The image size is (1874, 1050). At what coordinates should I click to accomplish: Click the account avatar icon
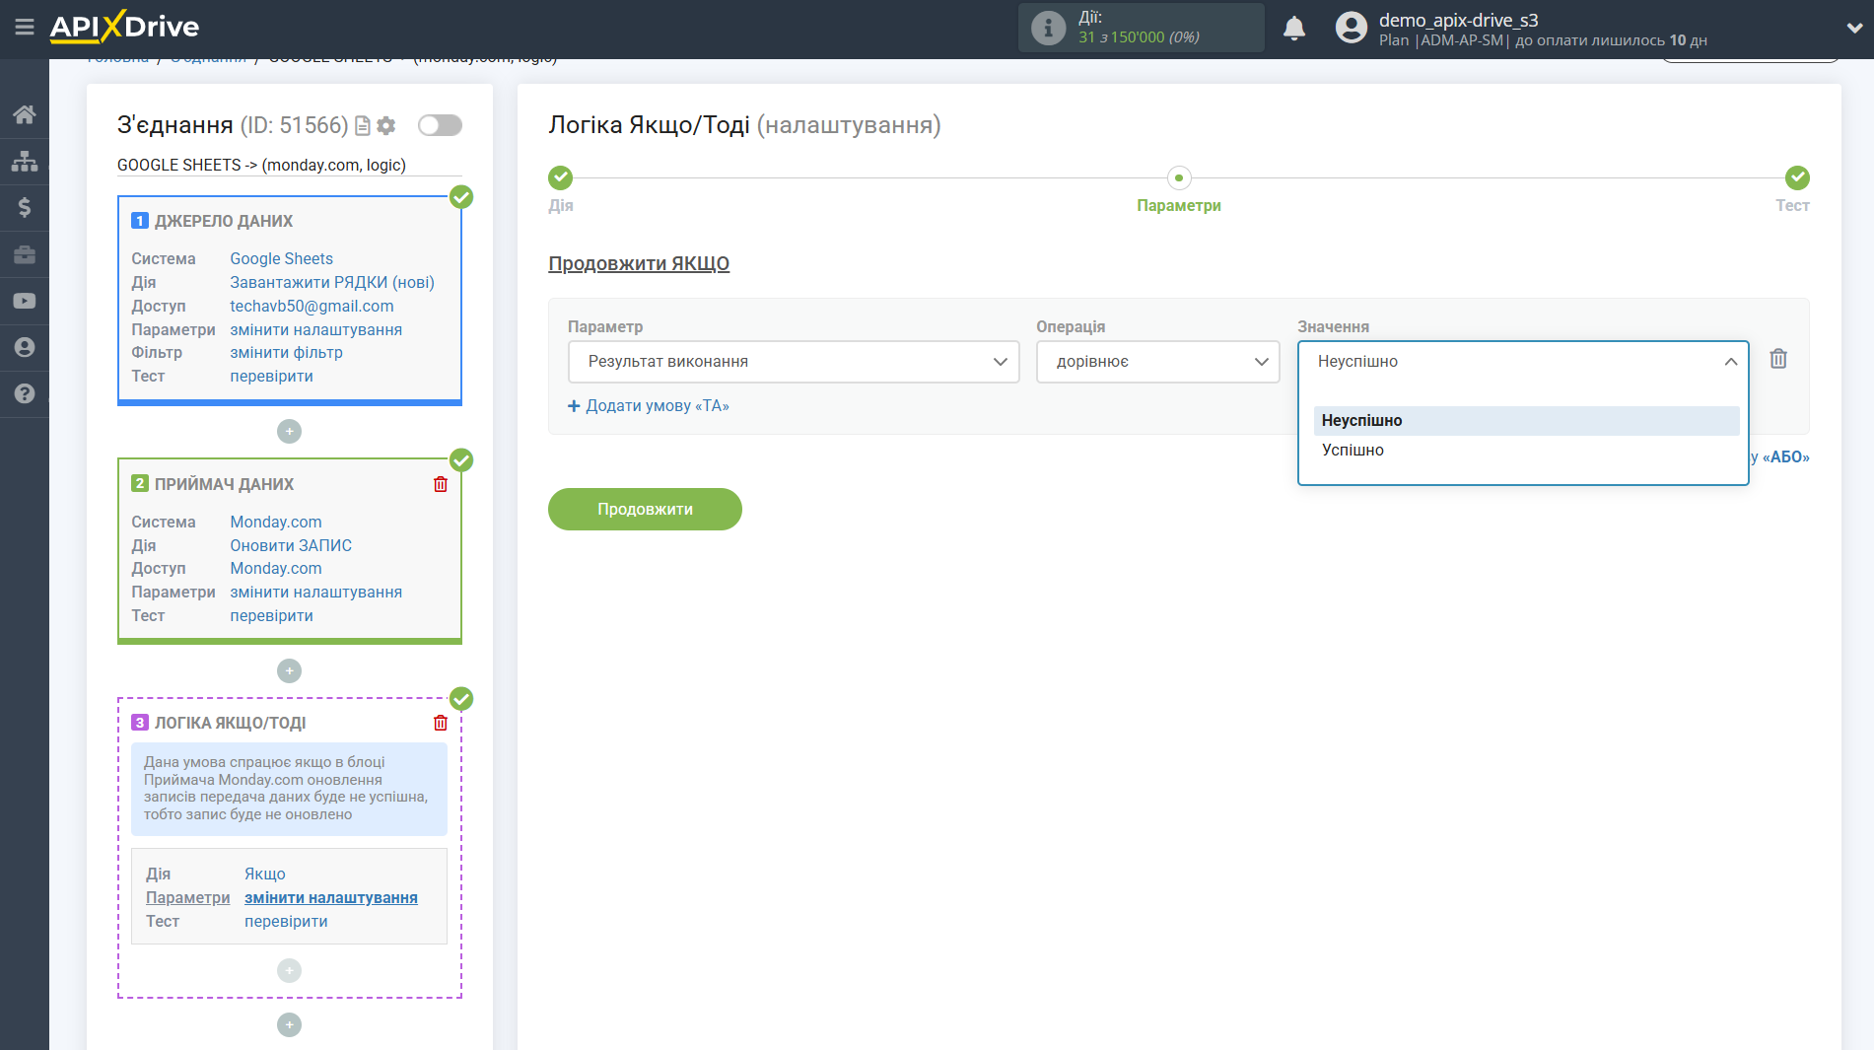point(1352,28)
